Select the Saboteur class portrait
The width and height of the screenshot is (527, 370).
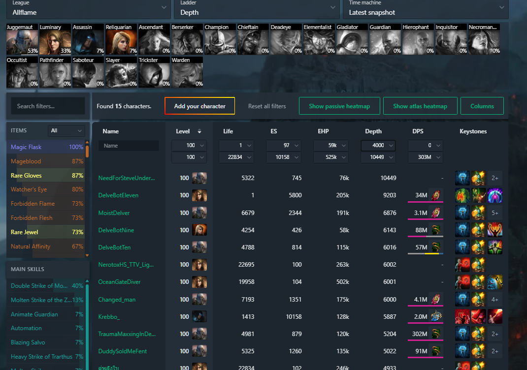click(x=88, y=72)
